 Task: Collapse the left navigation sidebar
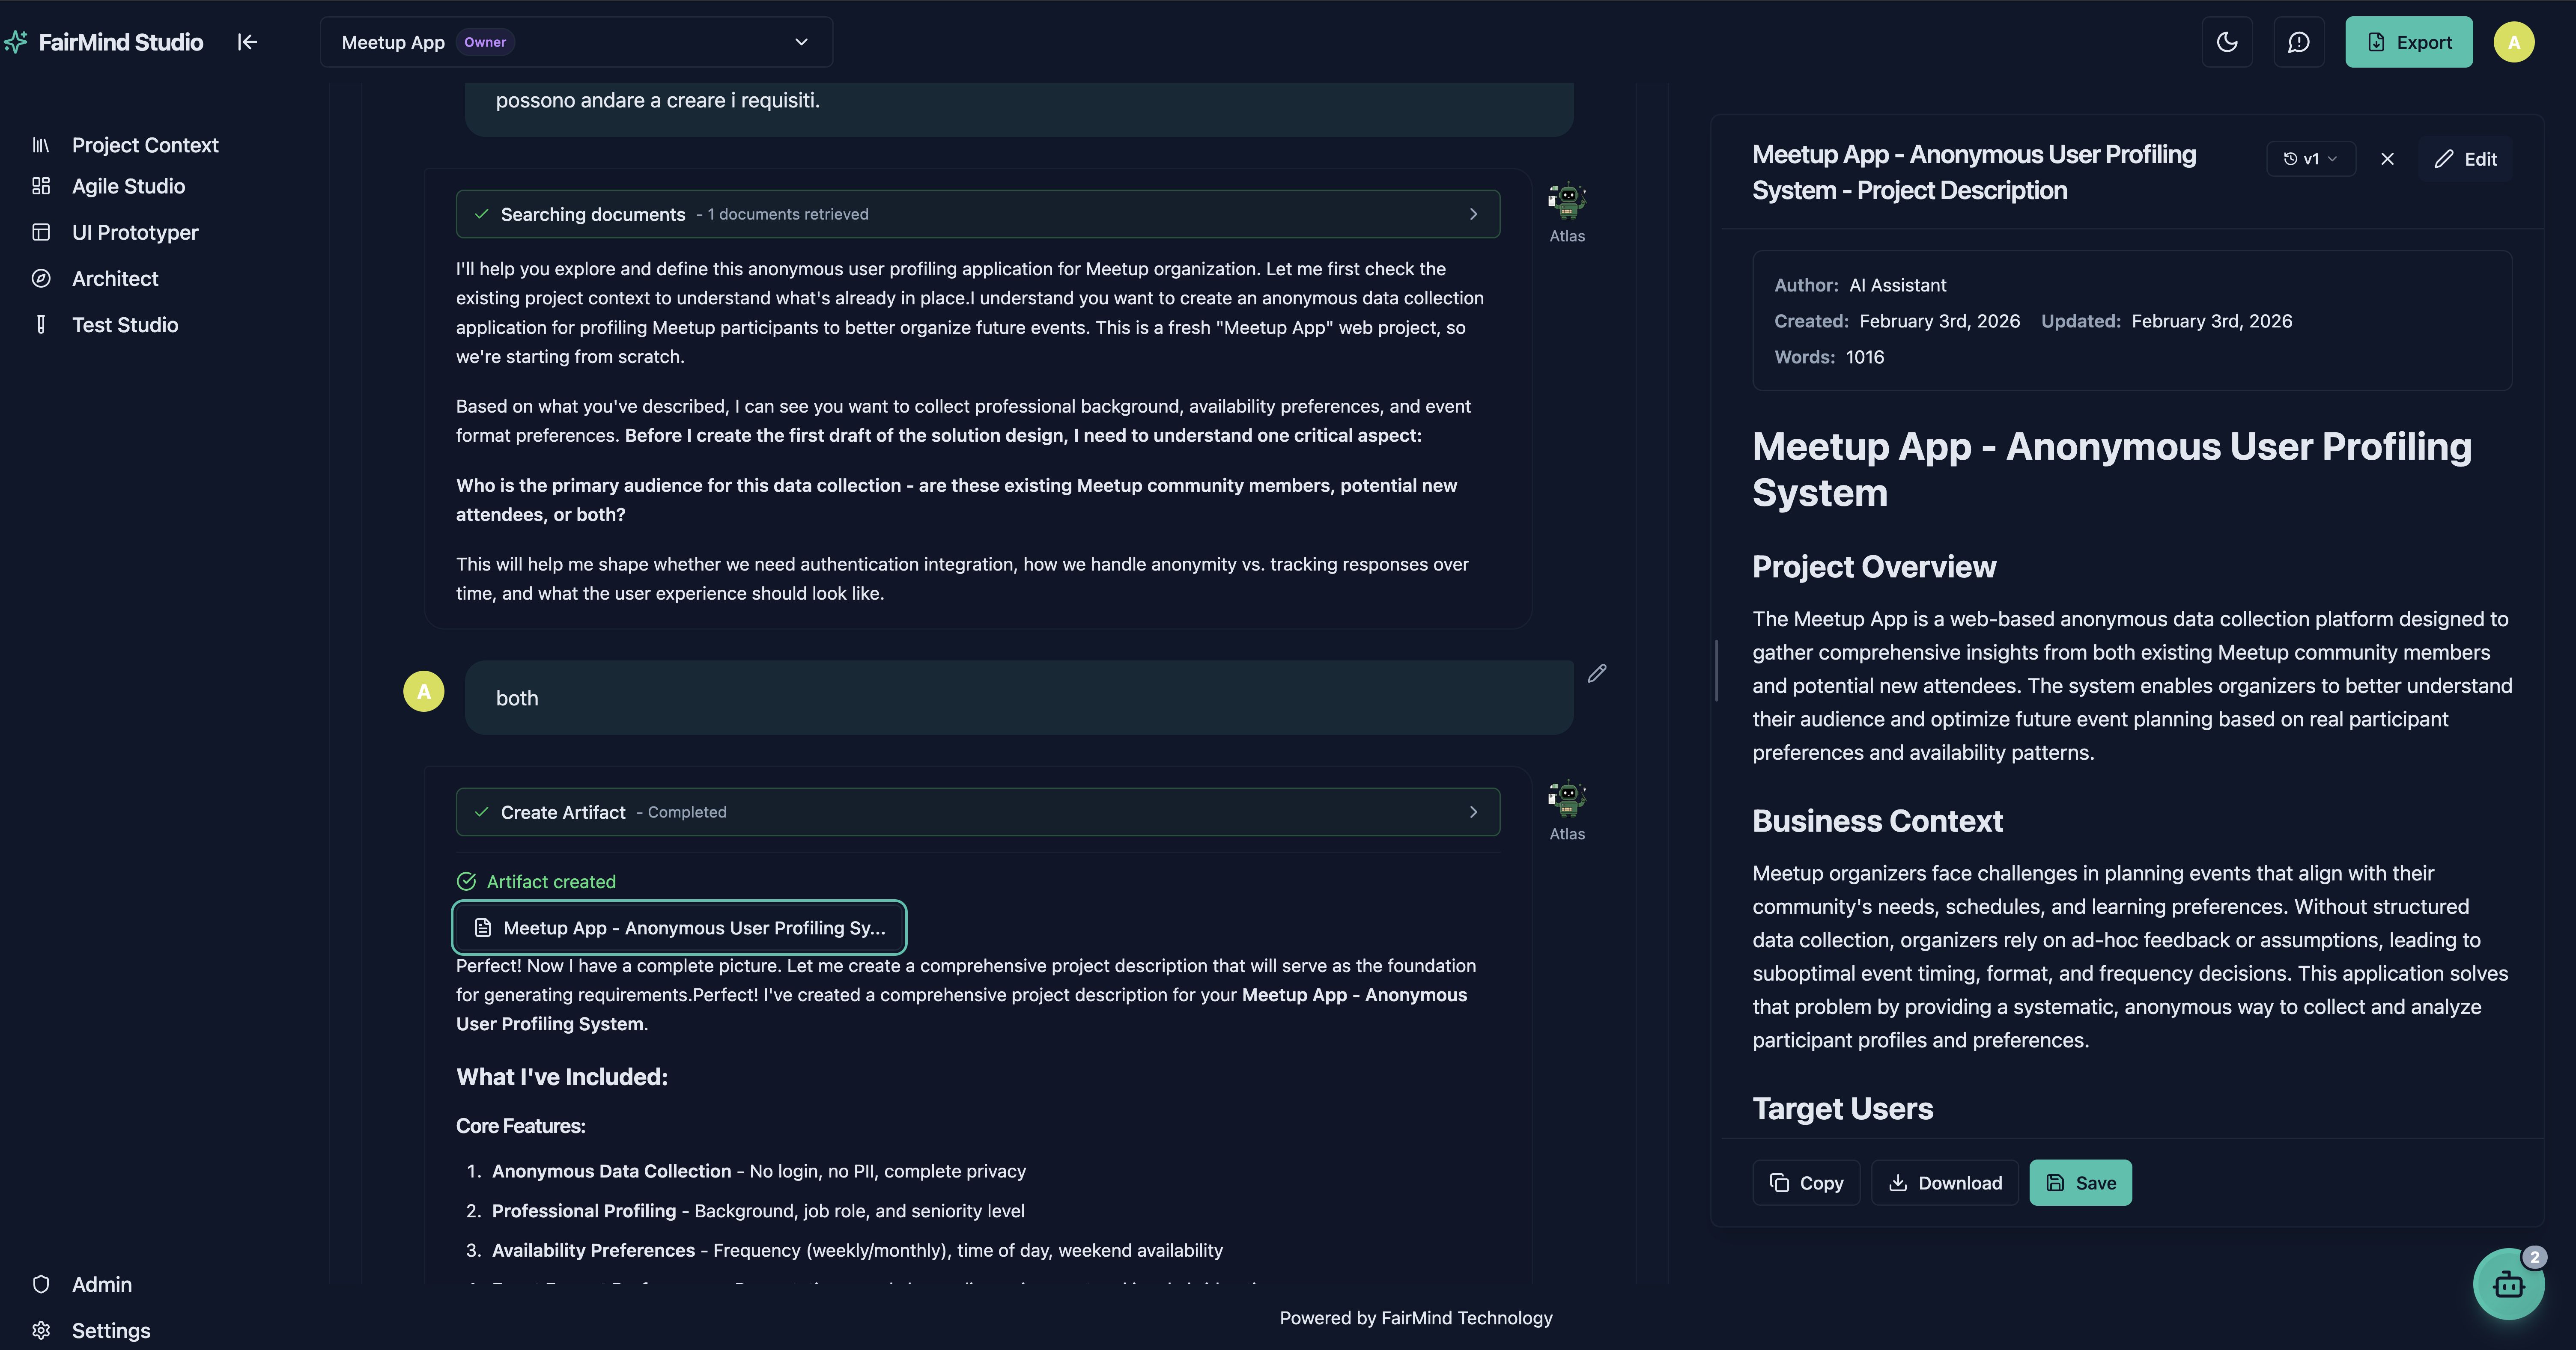coord(247,42)
